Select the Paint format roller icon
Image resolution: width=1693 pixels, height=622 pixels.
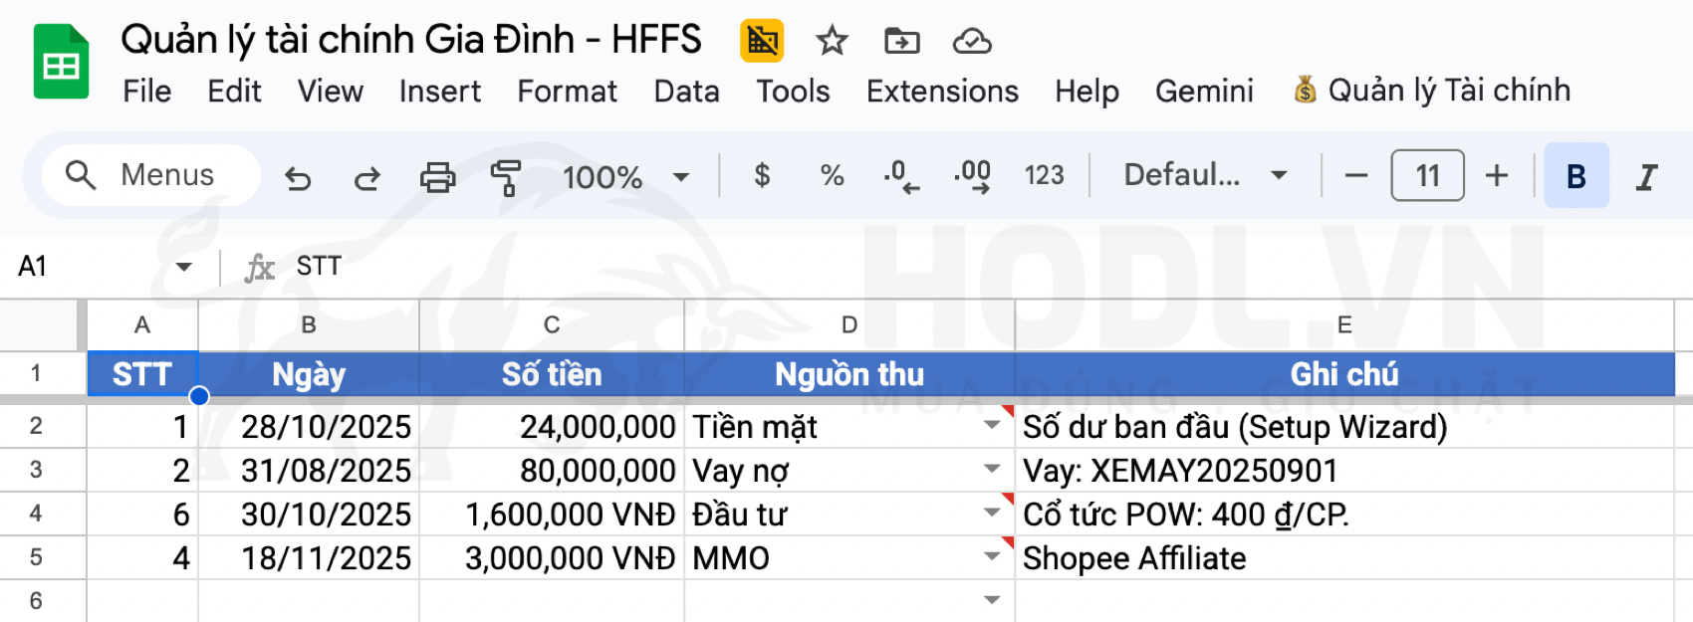(506, 177)
